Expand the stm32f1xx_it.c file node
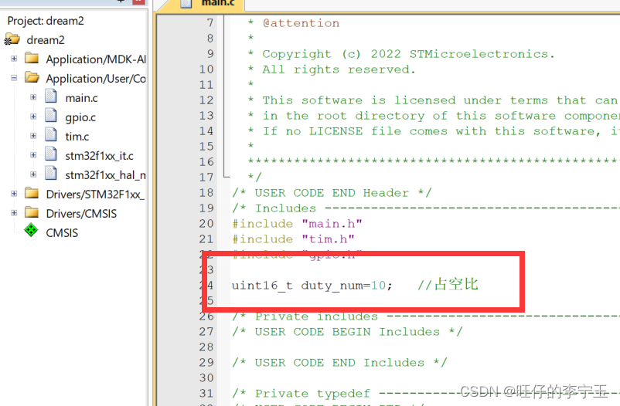Viewport: 620px width, 406px height. click(x=33, y=155)
